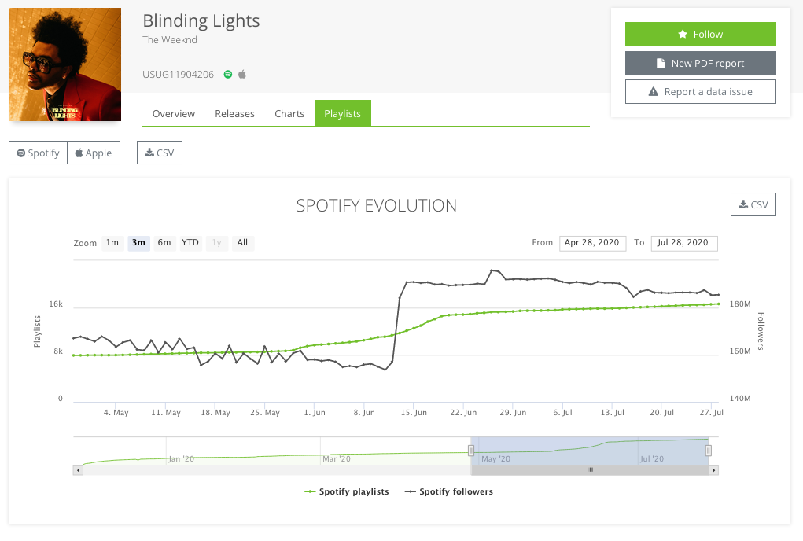The height and width of the screenshot is (541, 803).
Task: Click Report a data issue
Action: point(700,91)
